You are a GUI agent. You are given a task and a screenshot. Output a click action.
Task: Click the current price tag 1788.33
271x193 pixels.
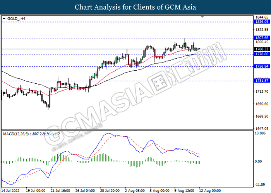coord(262,49)
